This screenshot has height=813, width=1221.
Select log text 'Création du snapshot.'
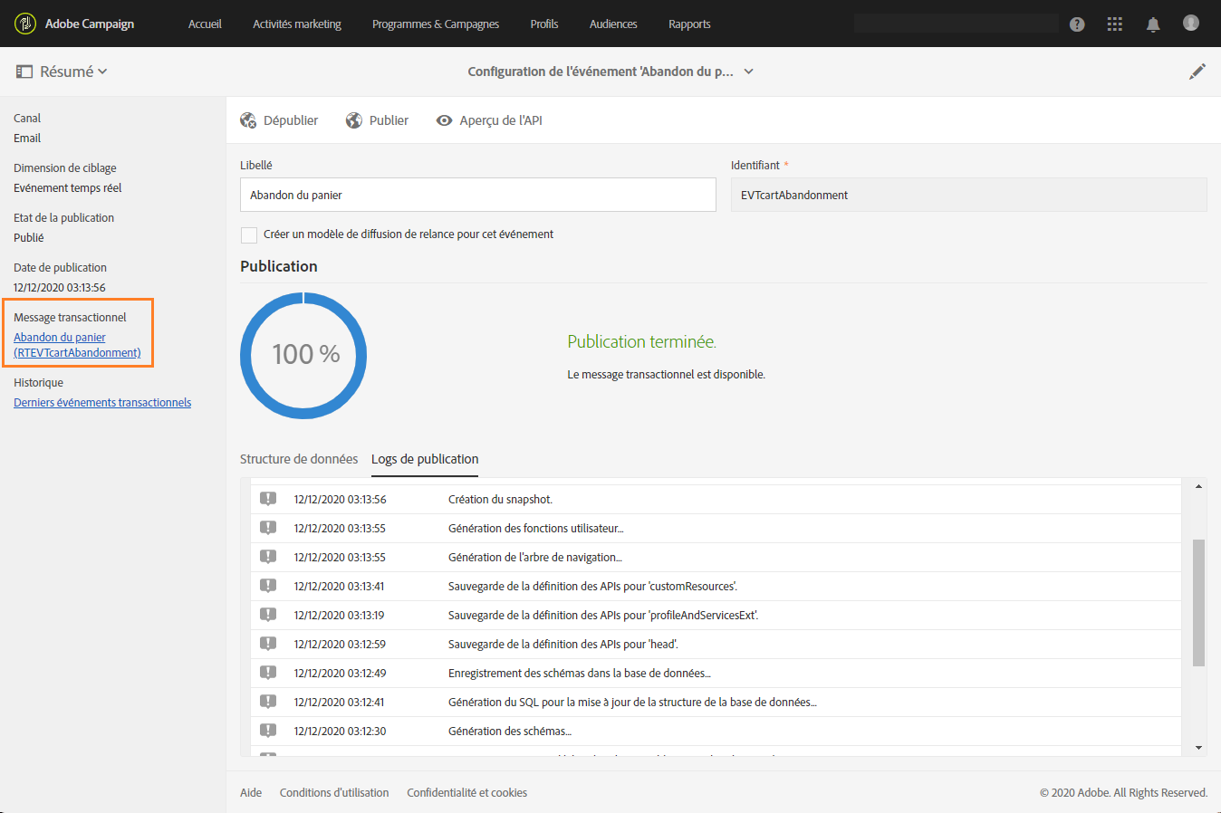500,500
